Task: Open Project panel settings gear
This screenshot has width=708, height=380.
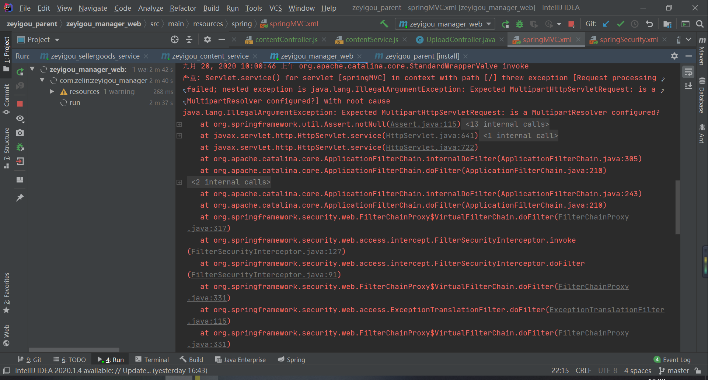Action: pyautogui.click(x=207, y=39)
